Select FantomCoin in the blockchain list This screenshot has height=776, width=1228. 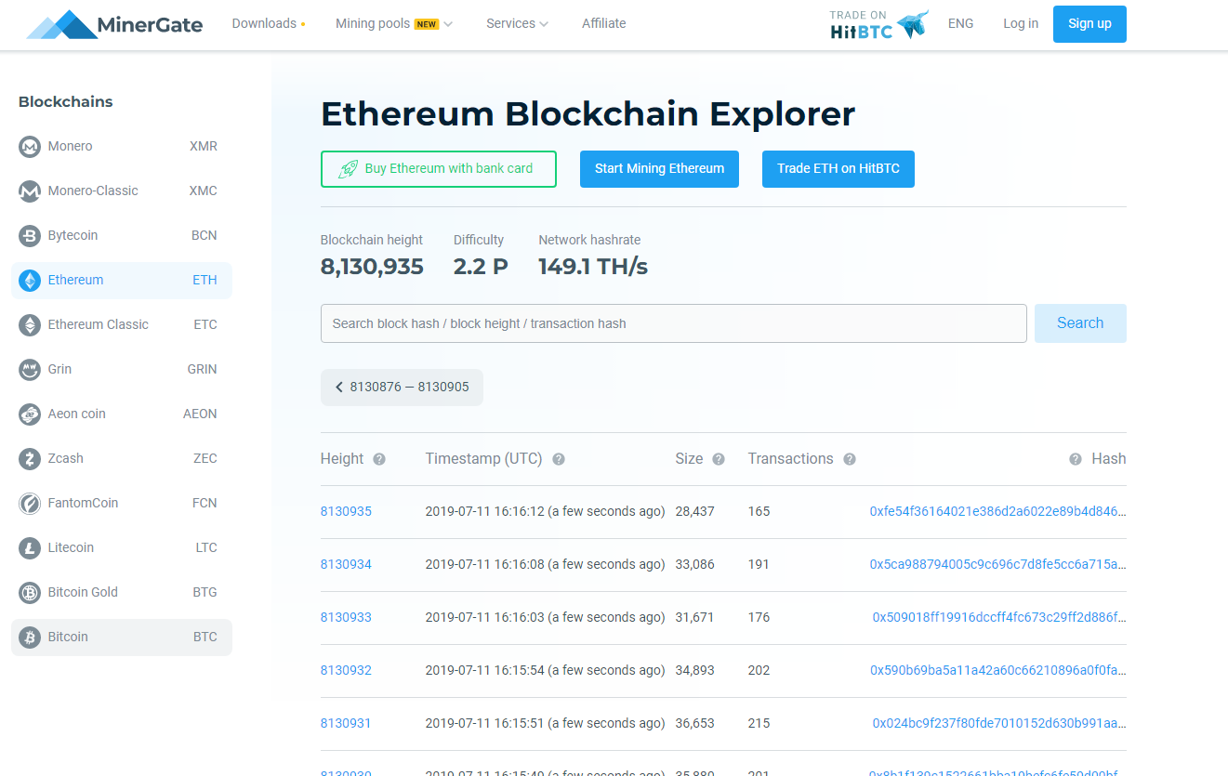[122, 504]
